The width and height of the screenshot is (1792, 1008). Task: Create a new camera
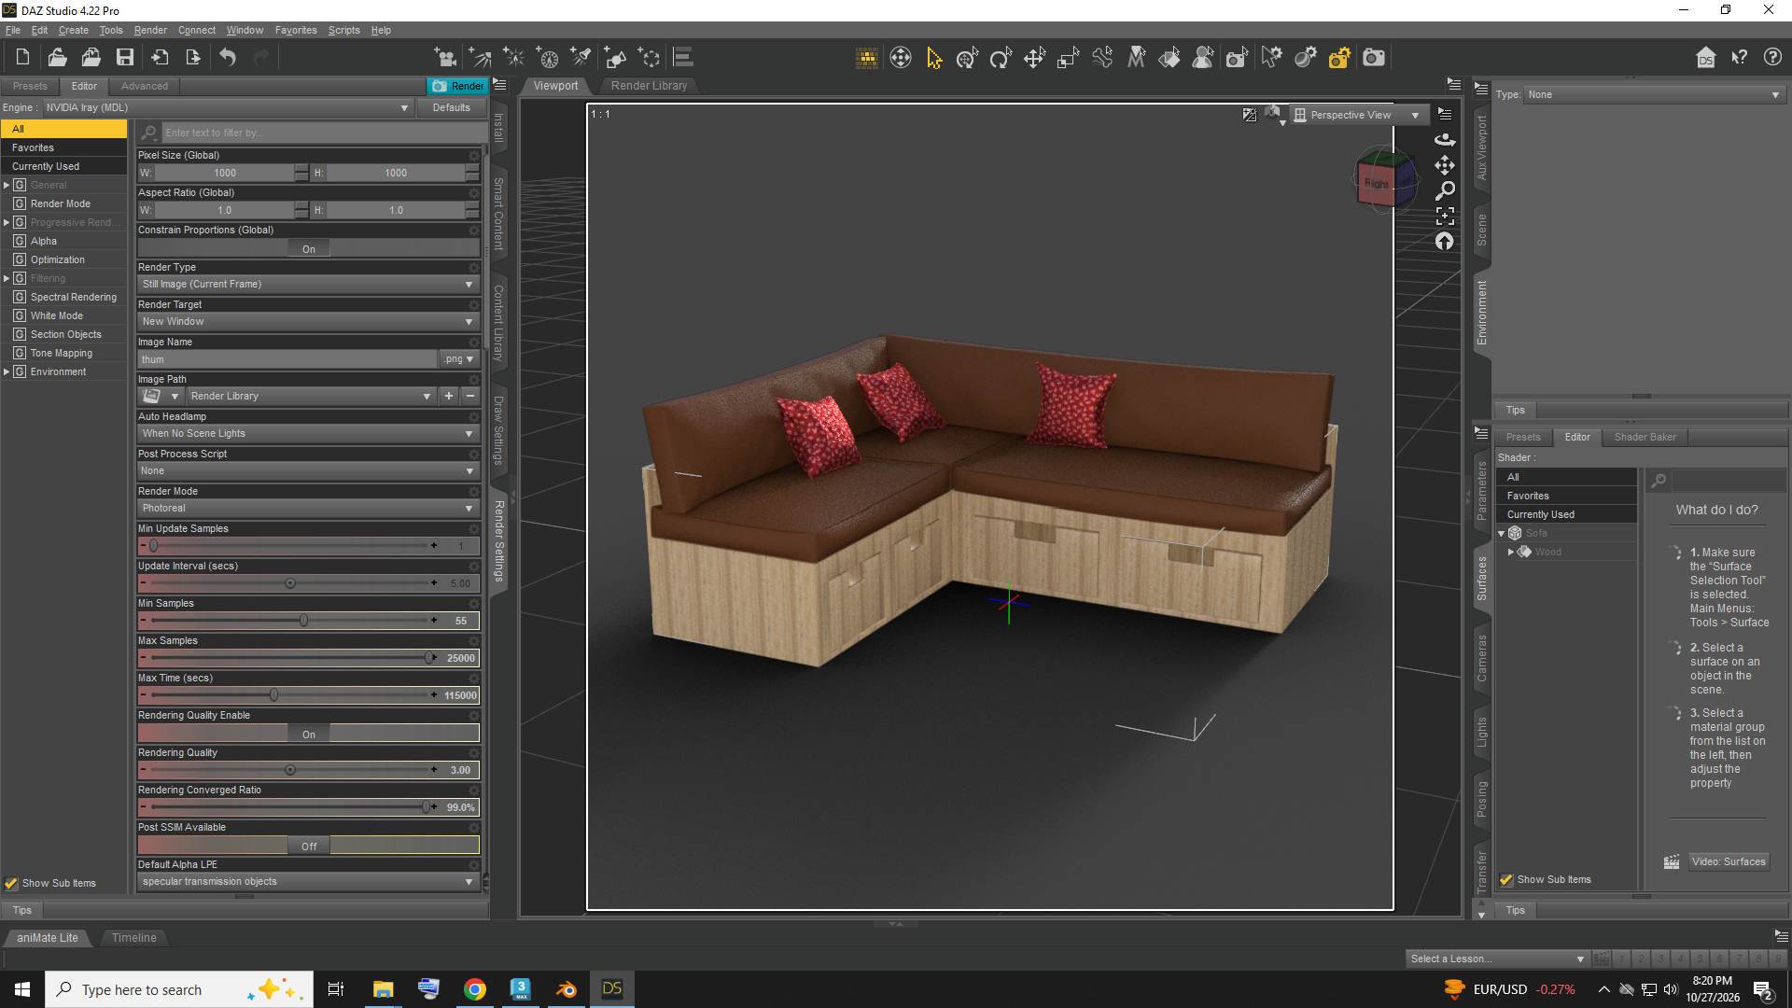tap(446, 58)
